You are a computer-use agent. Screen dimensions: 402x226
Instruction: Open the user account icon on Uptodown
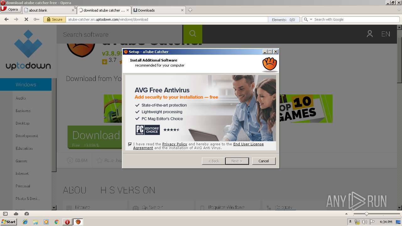370,34
